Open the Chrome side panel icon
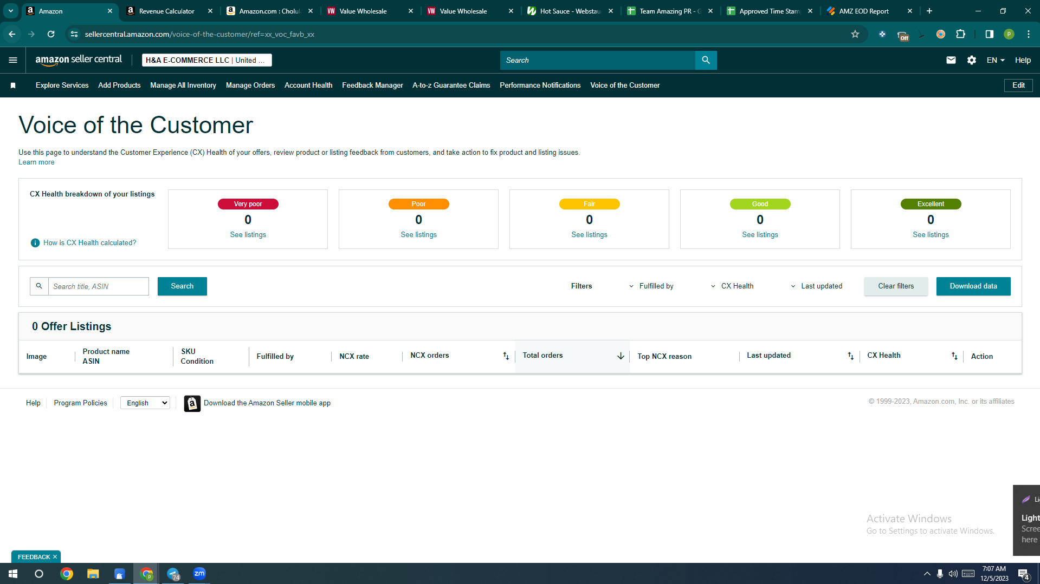Screen dimensions: 1040x584 (990, 34)
